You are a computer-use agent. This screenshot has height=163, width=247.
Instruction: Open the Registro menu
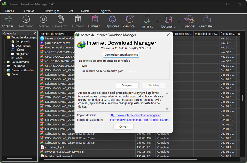click(x=105, y=11)
